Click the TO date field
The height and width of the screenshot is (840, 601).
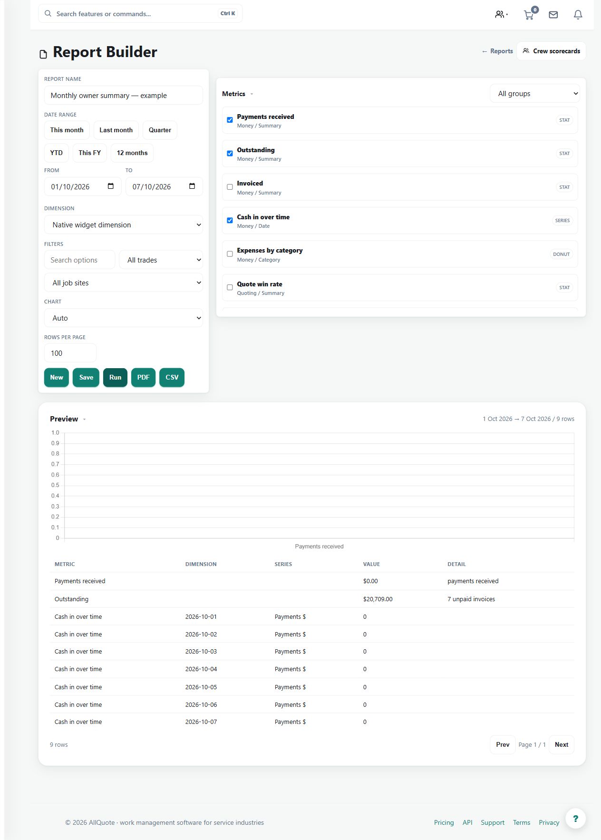click(164, 186)
